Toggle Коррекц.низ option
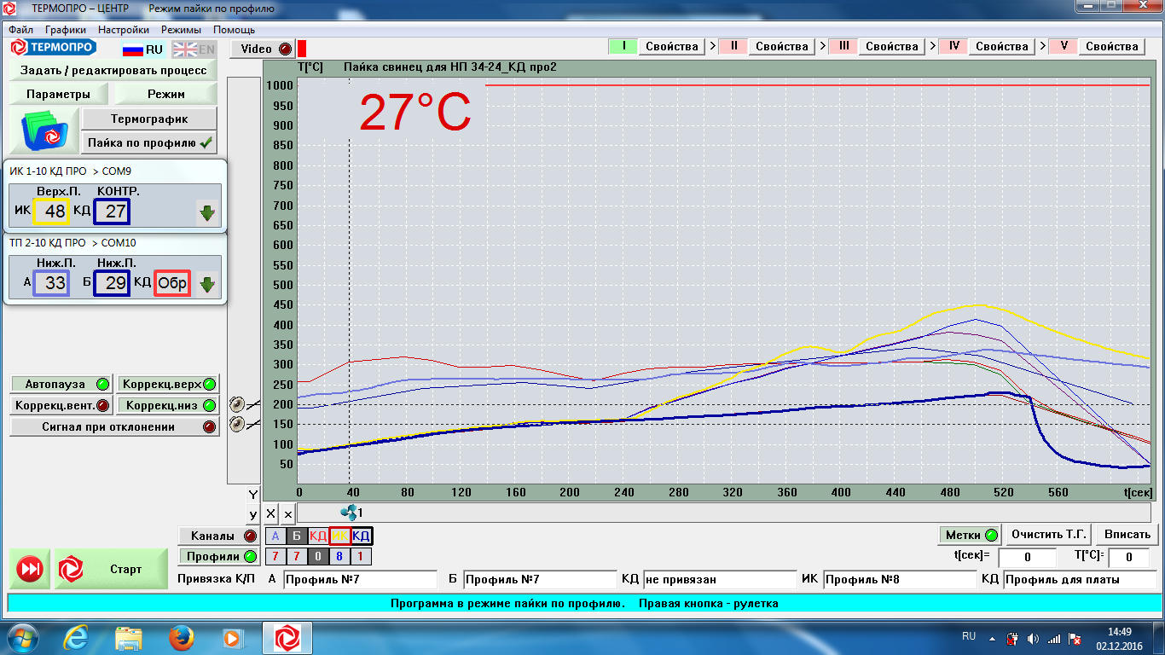Screen dimensions: 1165x655 tap(167, 405)
